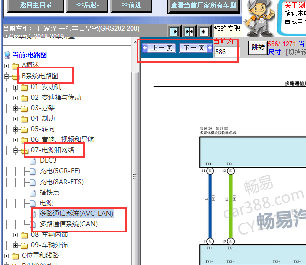Click the 04-制动 folder icon
The height and width of the screenshot is (265, 306).
point(24,119)
